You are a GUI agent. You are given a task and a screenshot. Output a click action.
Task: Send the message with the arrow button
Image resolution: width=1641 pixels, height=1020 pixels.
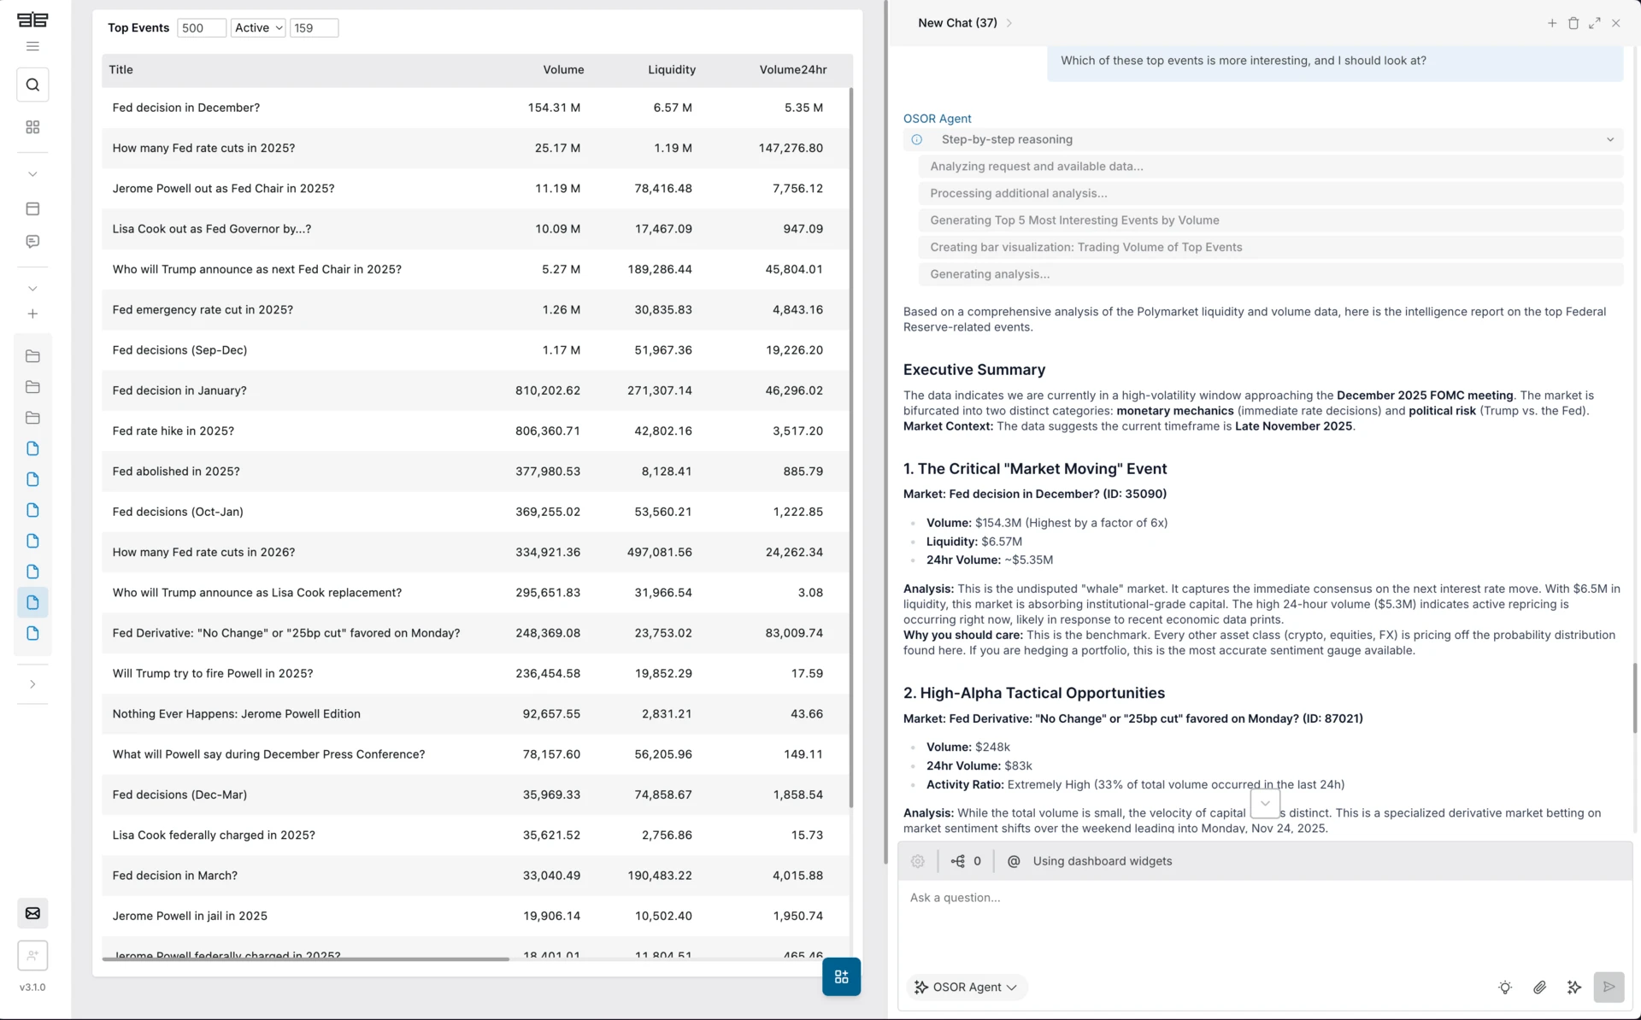(1609, 987)
